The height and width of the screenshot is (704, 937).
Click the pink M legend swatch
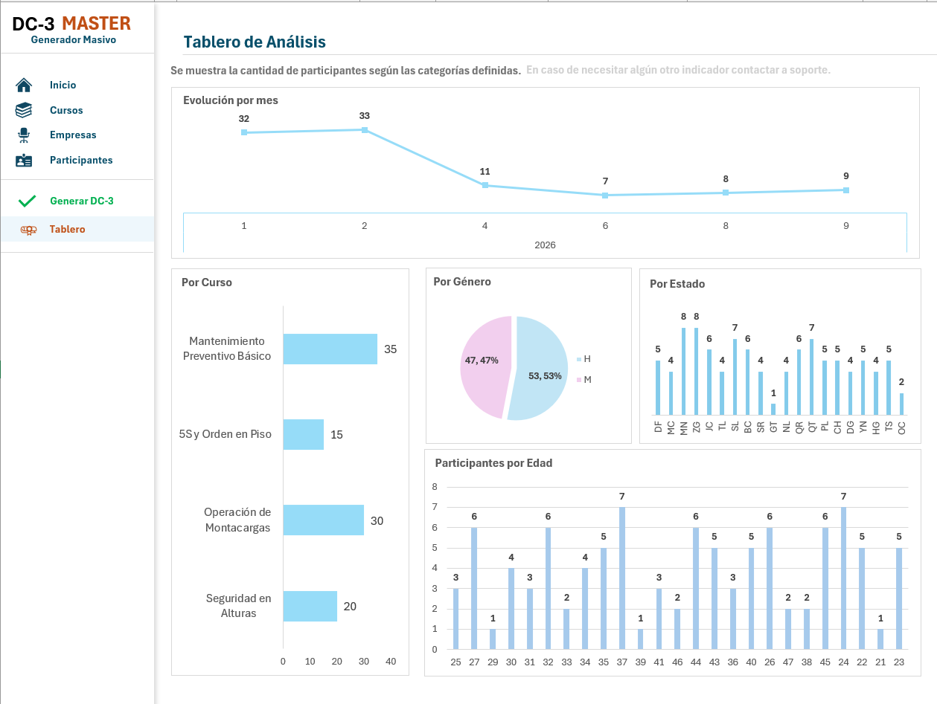click(579, 380)
